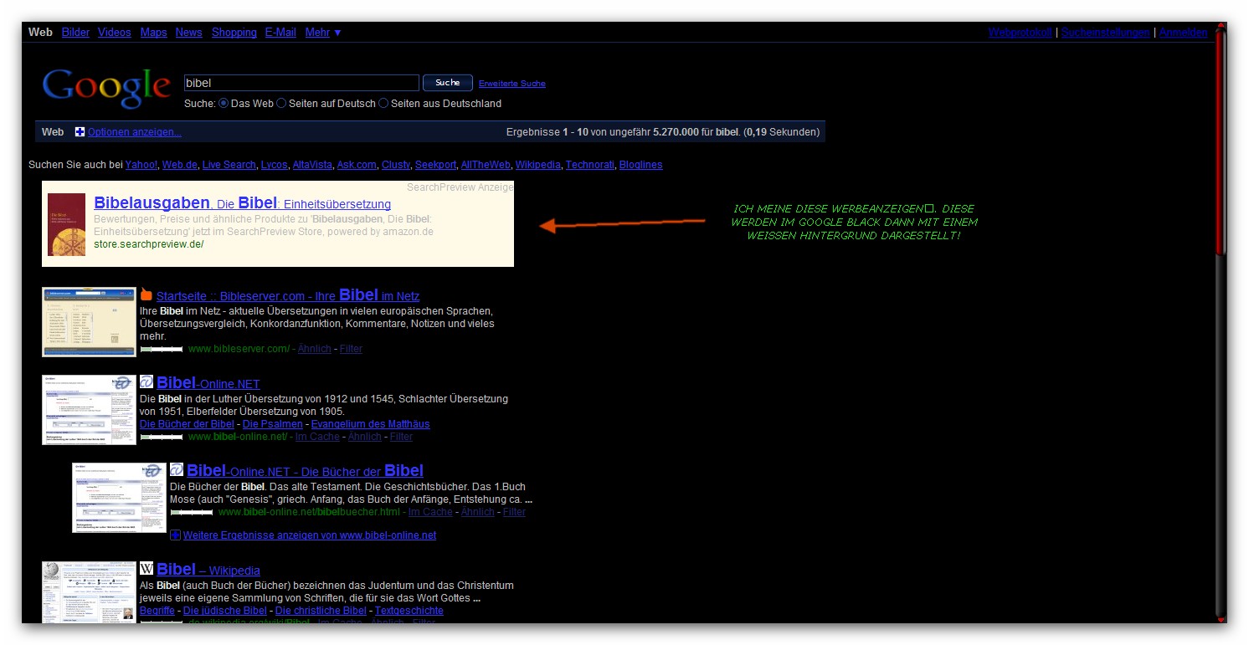The height and width of the screenshot is (645, 1249).
Task: Click the book cover thumbnail in the ad
Action: pos(66,224)
